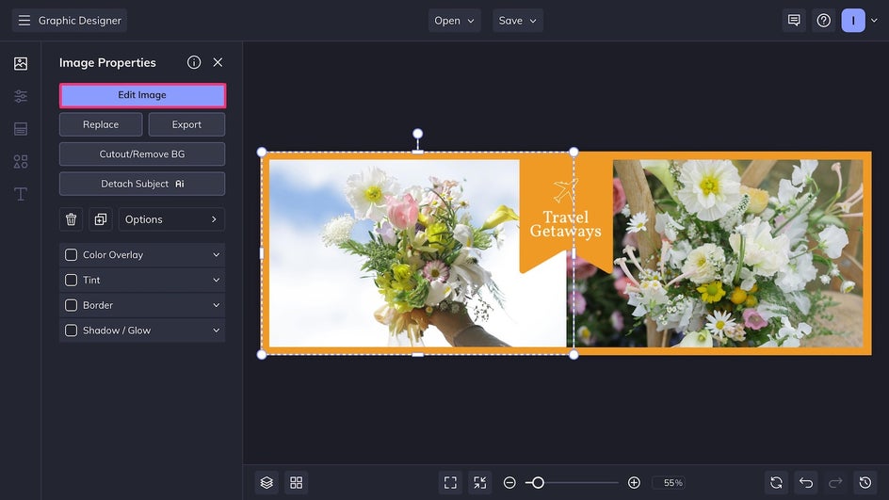Image resolution: width=889 pixels, height=500 pixels.
Task: Close the Image Properties panel
Action: pyautogui.click(x=218, y=62)
